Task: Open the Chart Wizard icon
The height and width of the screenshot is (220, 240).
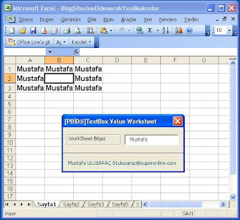Action: click(x=179, y=31)
